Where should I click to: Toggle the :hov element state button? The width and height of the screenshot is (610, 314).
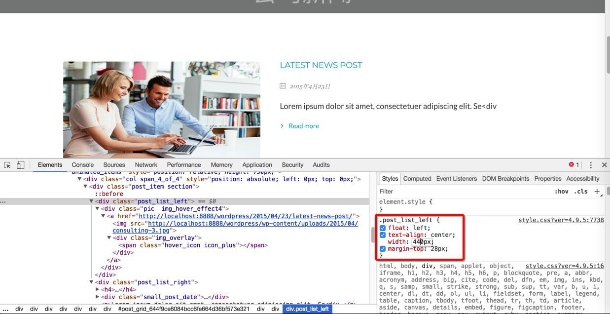(561, 192)
